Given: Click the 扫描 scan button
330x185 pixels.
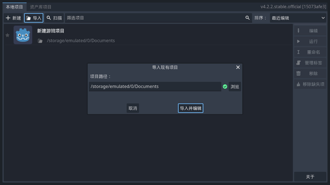Looking at the screenshot, I should pos(54,18).
